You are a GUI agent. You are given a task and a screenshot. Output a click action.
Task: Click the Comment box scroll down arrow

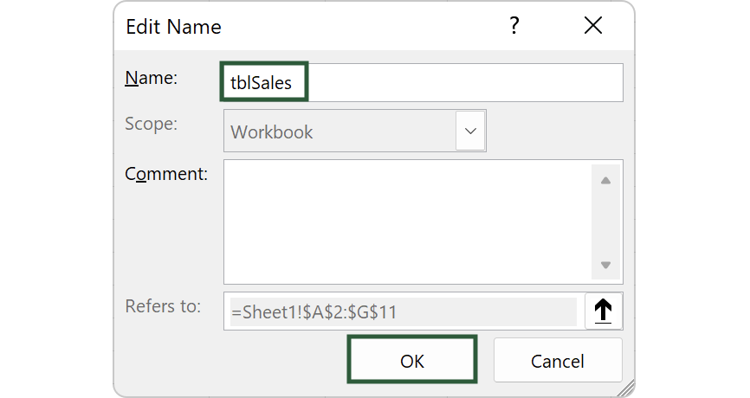605,266
